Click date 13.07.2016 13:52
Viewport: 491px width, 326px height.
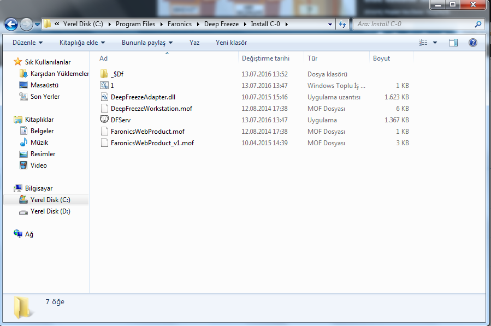coord(264,74)
